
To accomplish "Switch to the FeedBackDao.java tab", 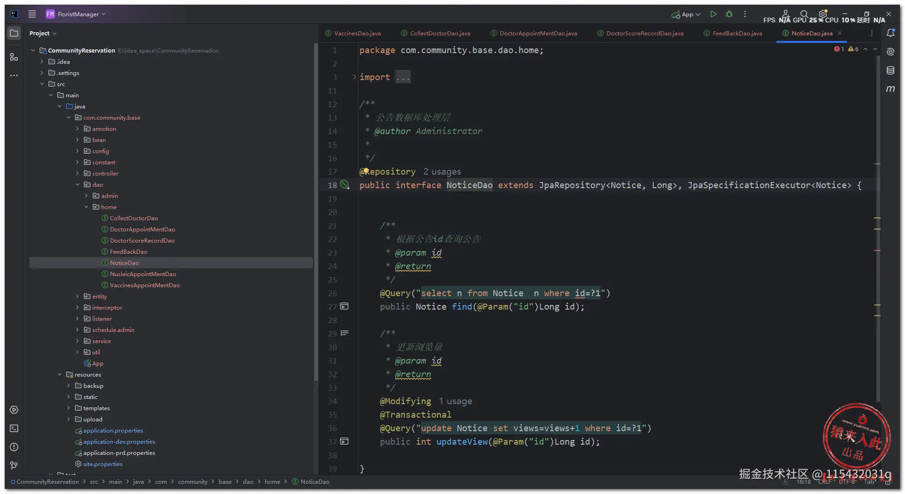I will (x=733, y=33).
